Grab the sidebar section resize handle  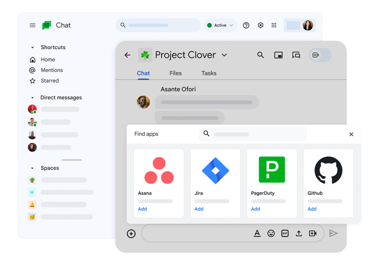[x=72, y=160]
